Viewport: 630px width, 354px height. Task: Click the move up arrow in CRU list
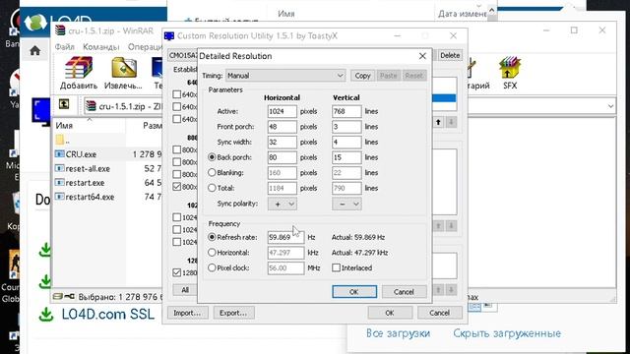(438, 122)
